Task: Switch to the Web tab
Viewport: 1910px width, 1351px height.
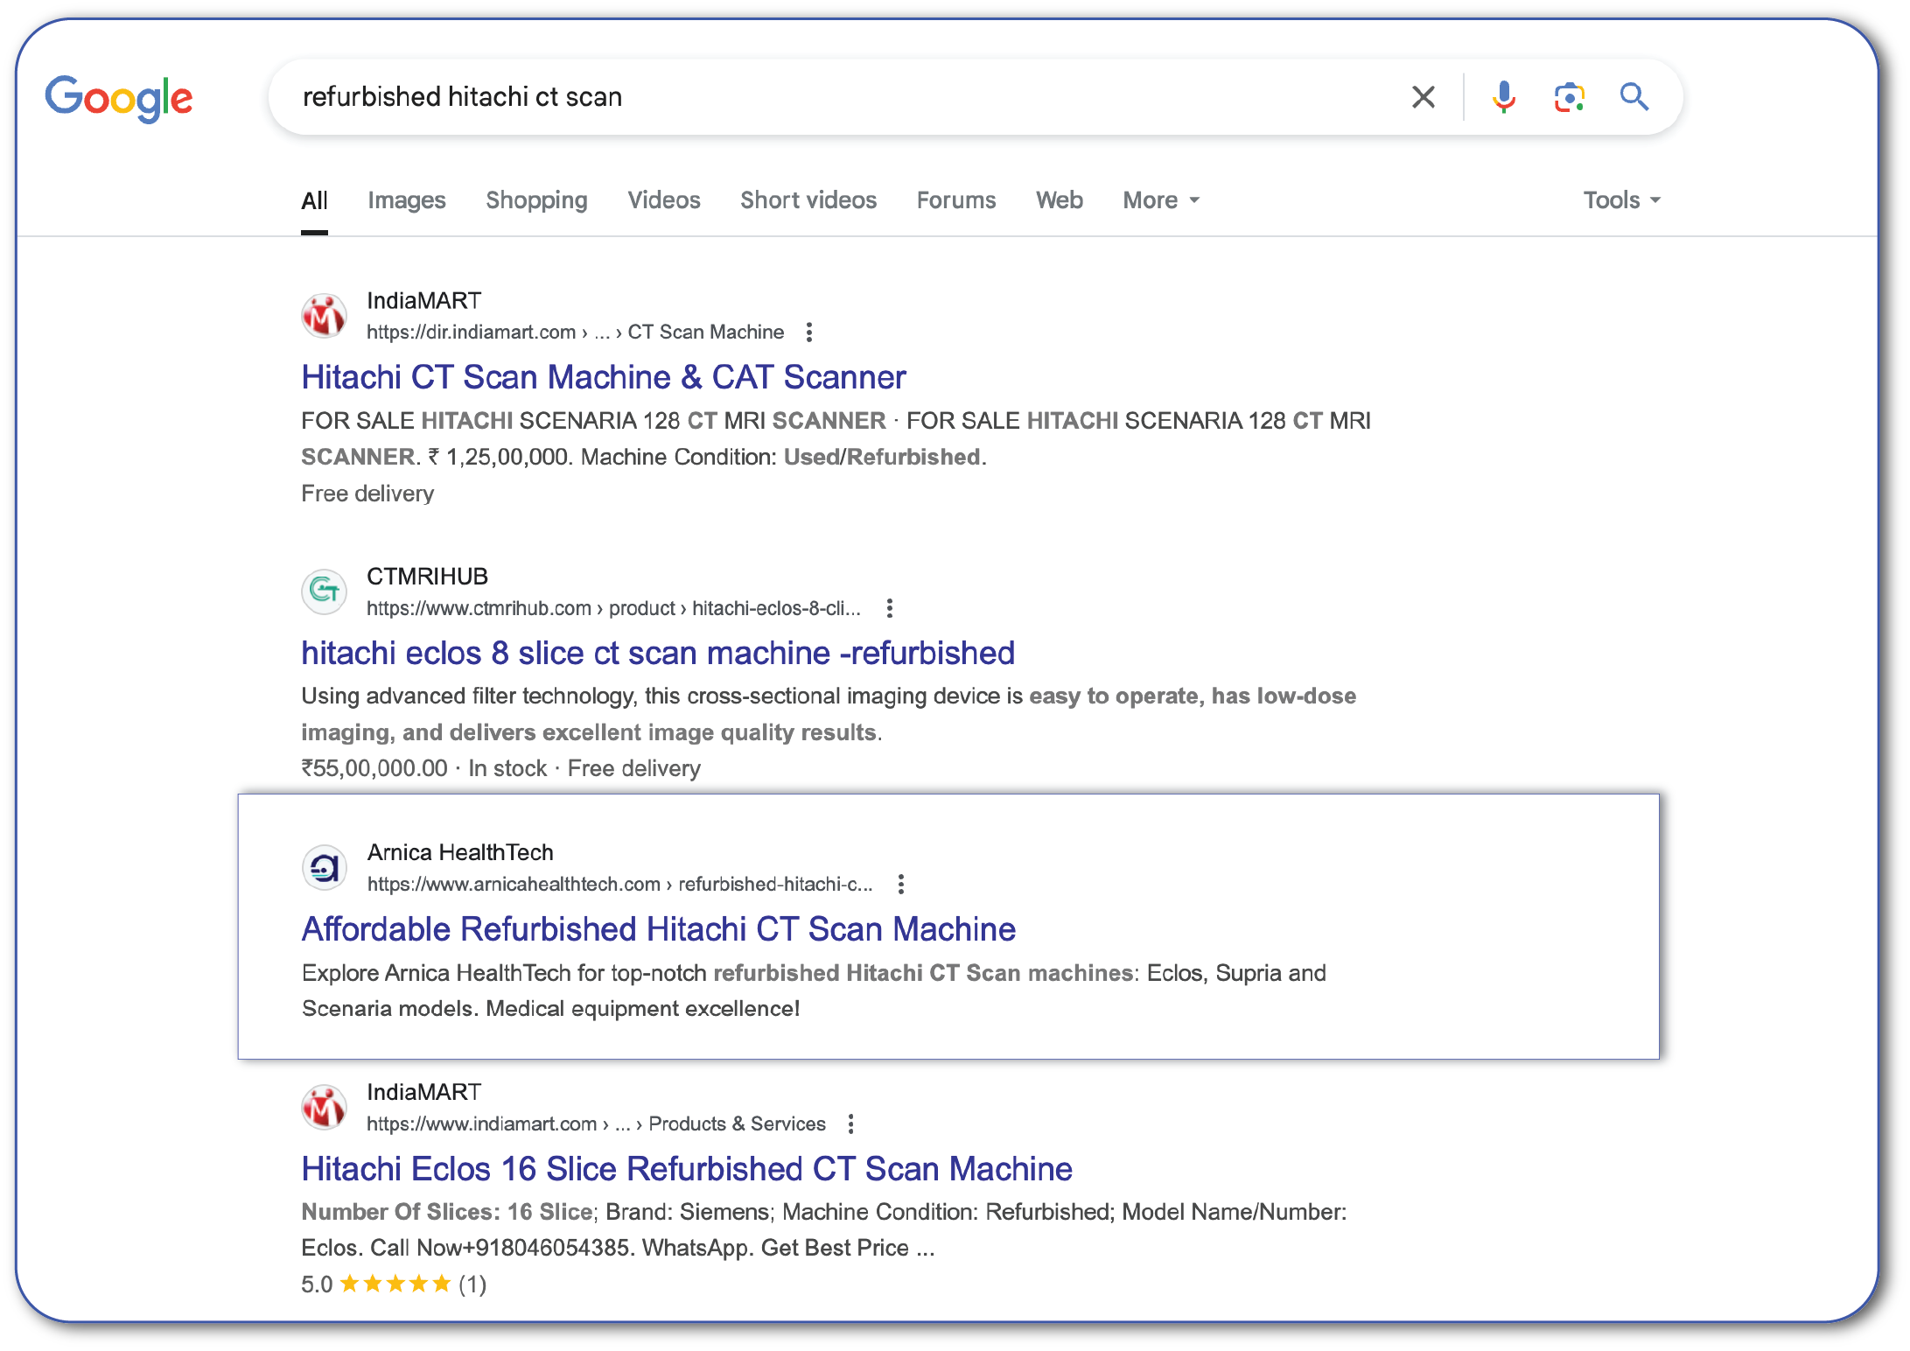Action: [x=1060, y=200]
